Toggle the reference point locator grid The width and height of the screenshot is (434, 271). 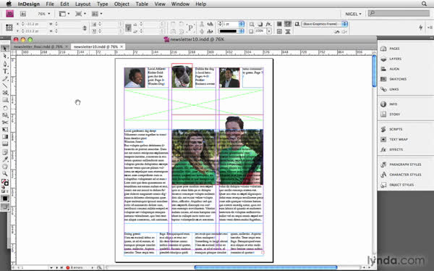9,28
